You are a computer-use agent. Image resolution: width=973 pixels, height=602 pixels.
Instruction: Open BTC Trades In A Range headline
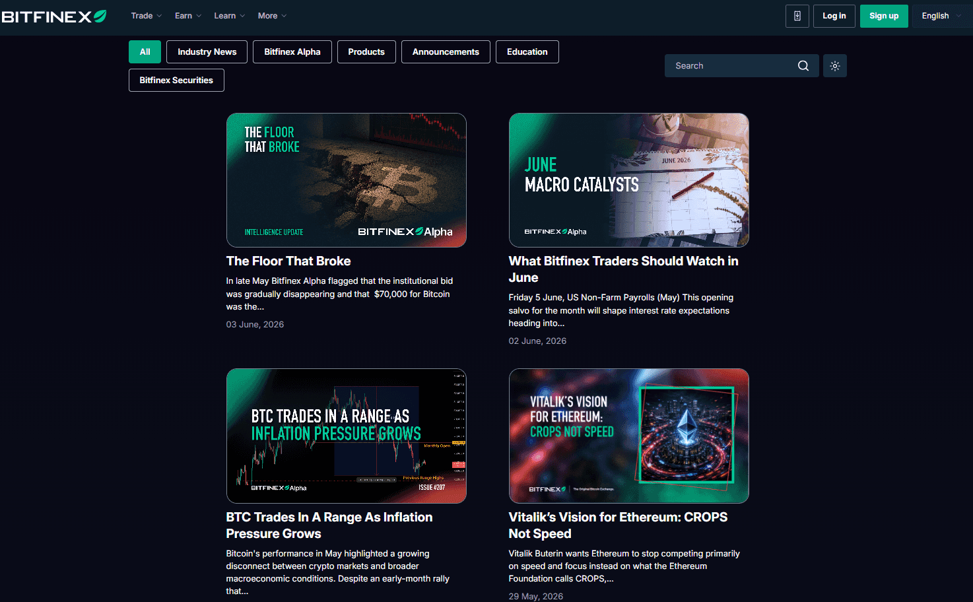click(329, 525)
